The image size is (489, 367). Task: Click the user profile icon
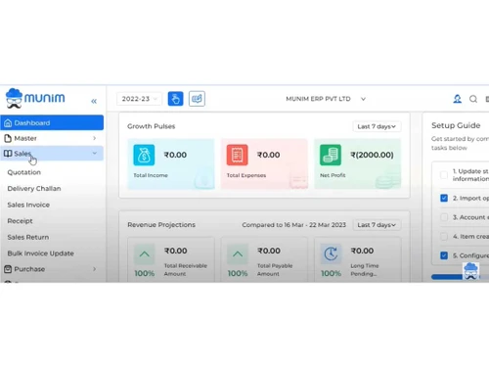tap(458, 99)
